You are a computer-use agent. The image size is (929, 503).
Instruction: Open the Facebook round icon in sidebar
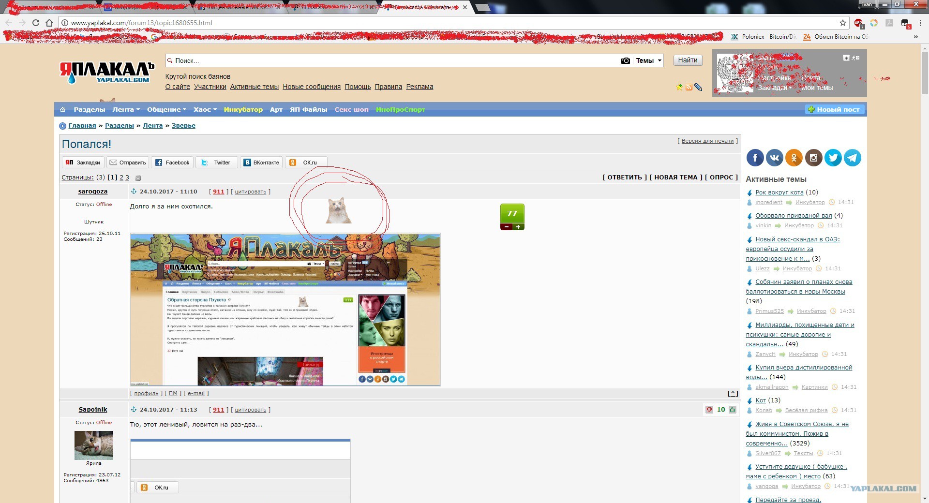(755, 158)
